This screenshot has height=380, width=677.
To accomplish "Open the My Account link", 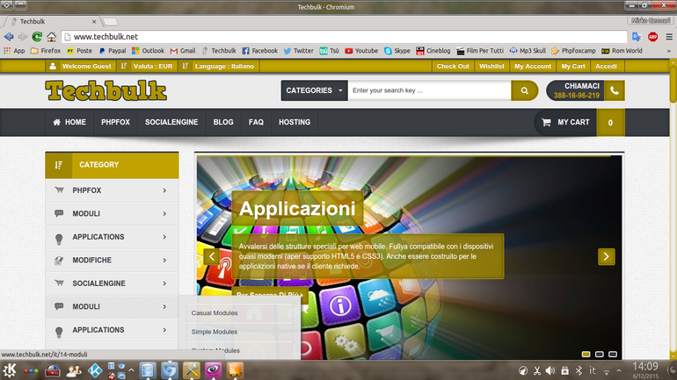I will coord(533,67).
